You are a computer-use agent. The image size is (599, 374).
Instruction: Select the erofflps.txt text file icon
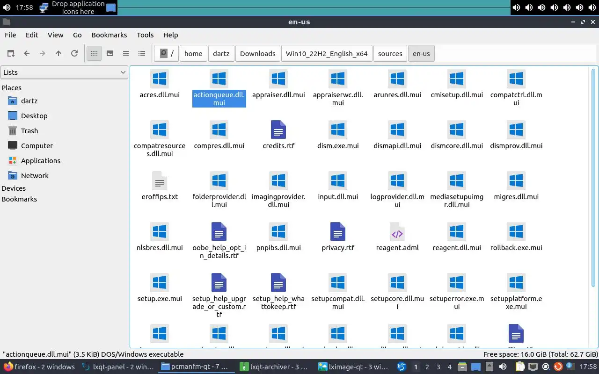pos(160,180)
